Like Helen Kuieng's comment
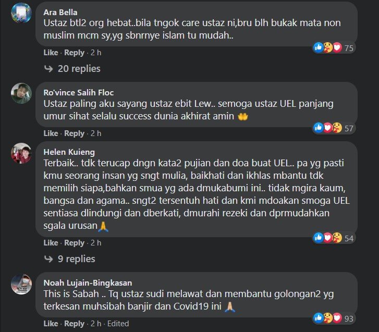This screenshot has width=379, height=332. tap(51, 242)
